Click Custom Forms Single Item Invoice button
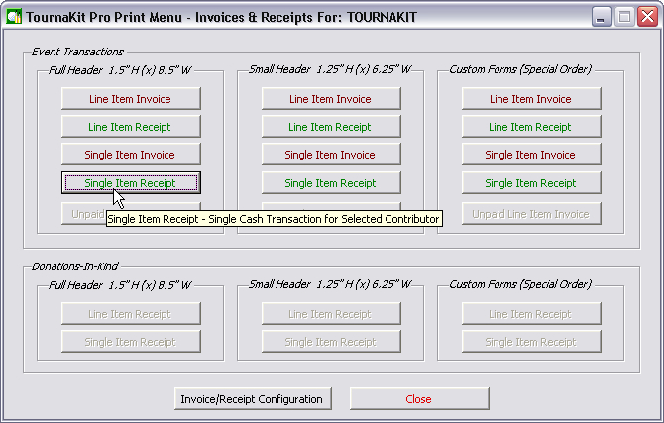 pyautogui.click(x=531, y=155)
